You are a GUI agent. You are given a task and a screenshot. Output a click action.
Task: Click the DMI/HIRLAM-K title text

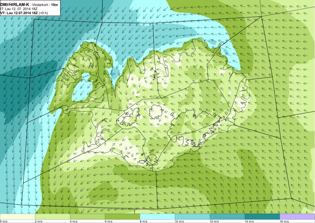[15, 5]
